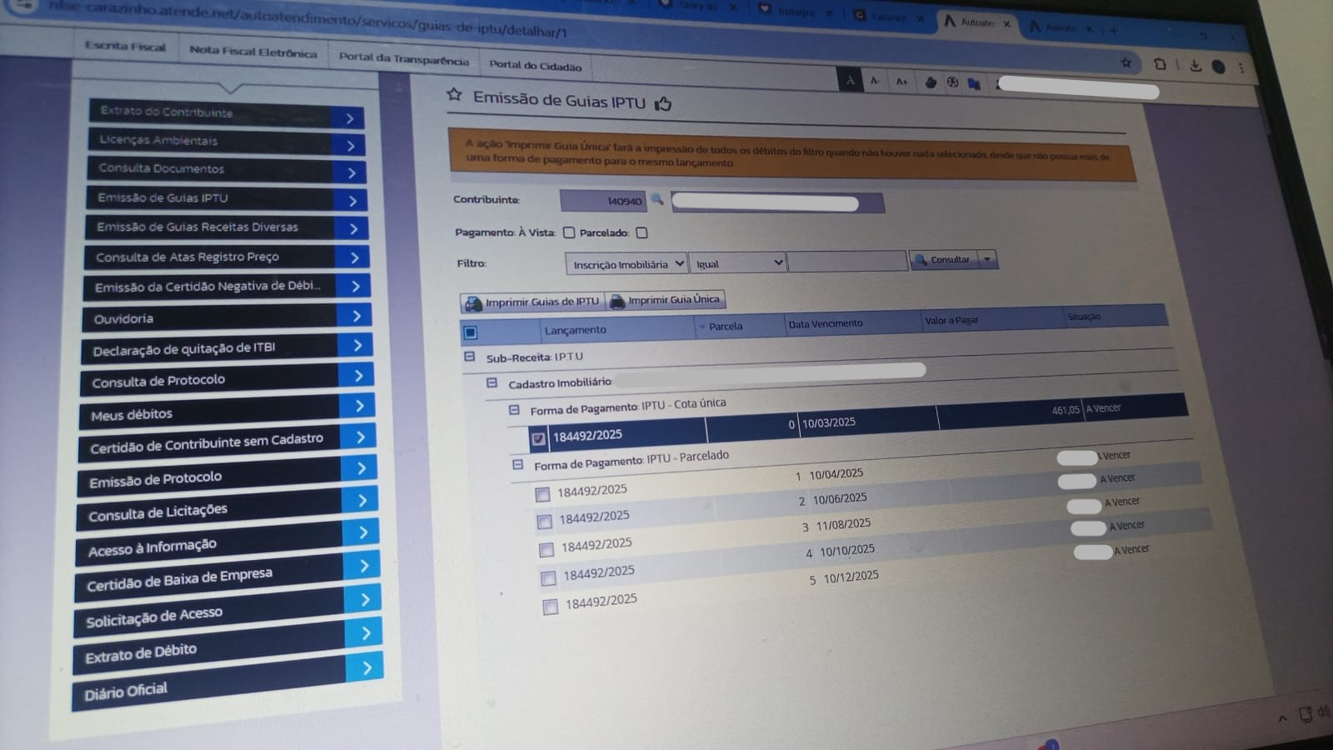Click the thumbs-up icon next to the page title
Viewport: 1333px width, 750px height.
click(x=663, y=104)
